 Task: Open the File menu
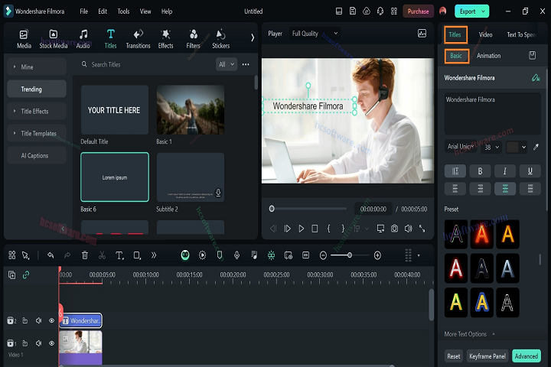(84, 11)
